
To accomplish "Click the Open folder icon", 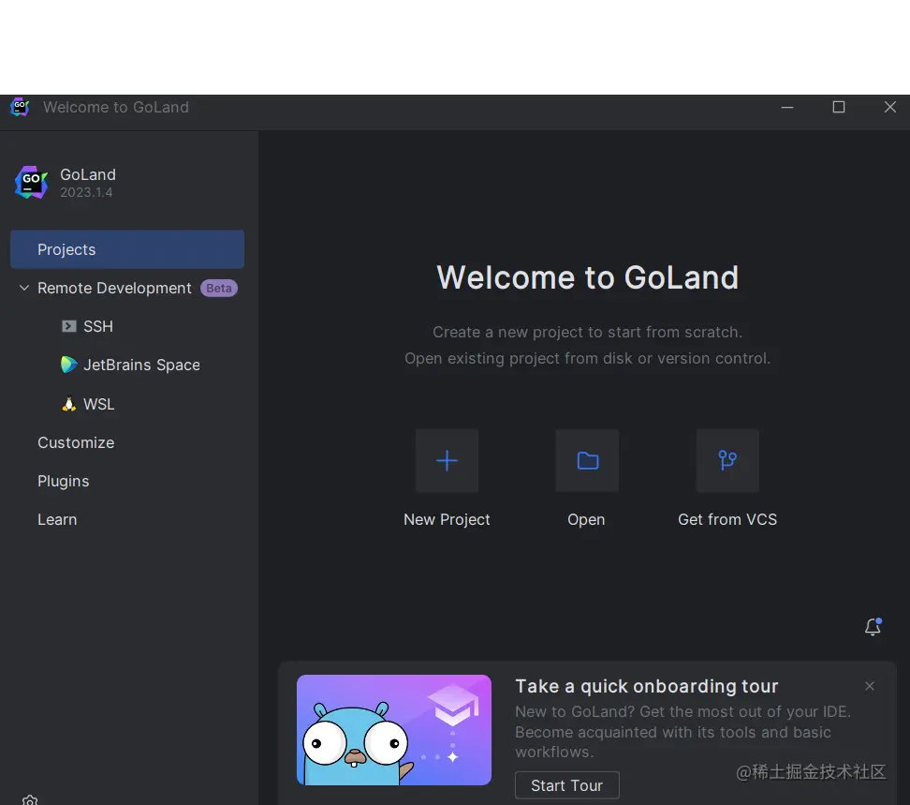I will [x=587, y=460].
